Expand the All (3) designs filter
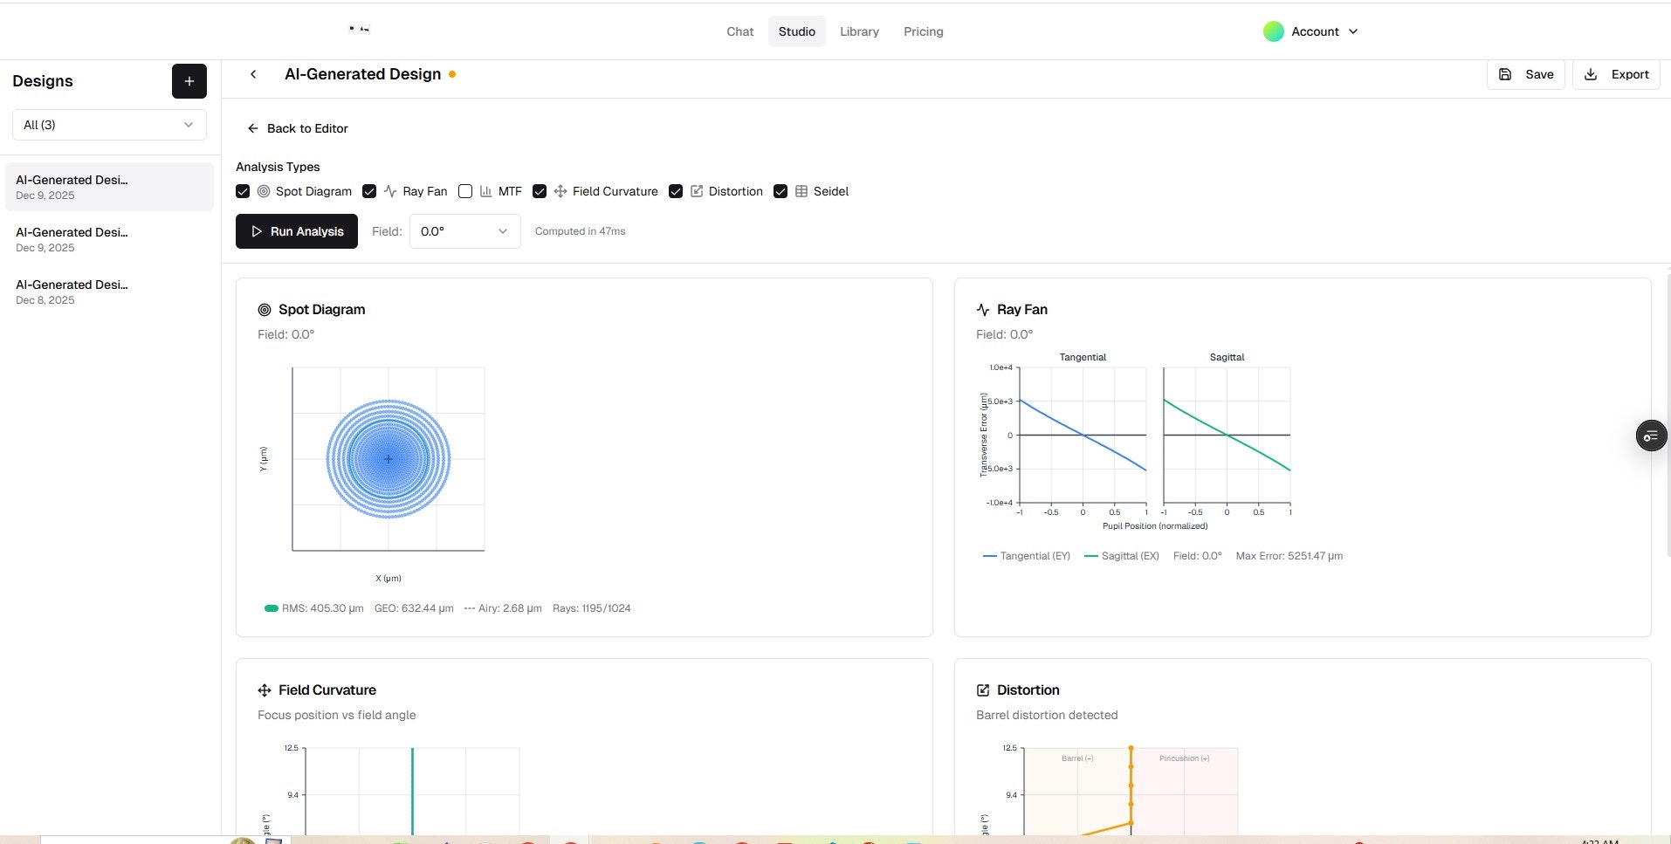1671x844 pixels. 108,125
